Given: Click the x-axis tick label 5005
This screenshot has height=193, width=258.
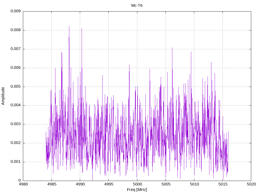Looking at the screenshot, I should coord(166,184).
